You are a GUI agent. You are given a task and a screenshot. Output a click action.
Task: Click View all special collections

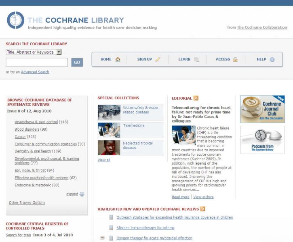[104, 160]
